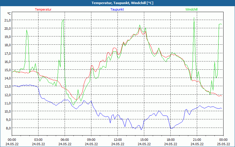
Task: Select the 12,0 y-axis value label
Action: [x=7, y=95]
